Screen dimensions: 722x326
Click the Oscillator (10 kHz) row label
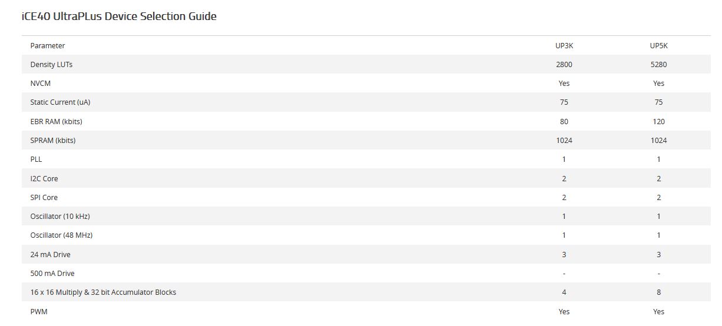tap(60, 216)
